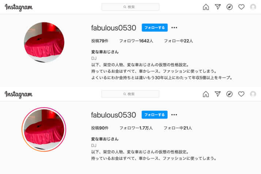Click フォローする button on the upper profile
This screenshot has width=261, height=174.
155,28
